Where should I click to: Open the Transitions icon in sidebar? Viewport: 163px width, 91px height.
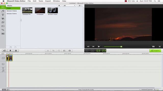3,30
